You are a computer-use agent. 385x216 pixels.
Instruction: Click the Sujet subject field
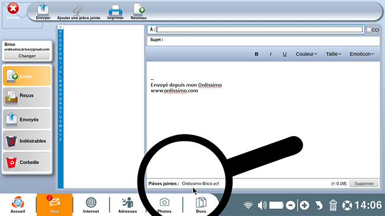point(263,41)
